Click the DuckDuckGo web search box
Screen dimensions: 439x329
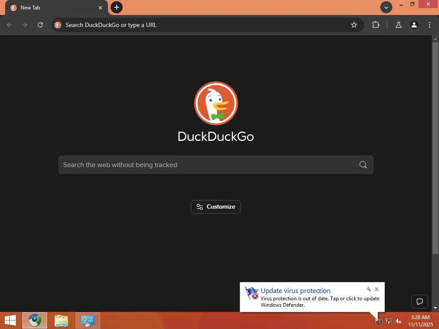pyautogui.click(x=216, y=165)
